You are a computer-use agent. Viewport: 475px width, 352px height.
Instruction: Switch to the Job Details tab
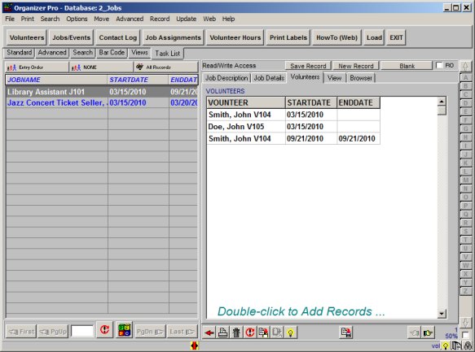[x=269, y=78]
